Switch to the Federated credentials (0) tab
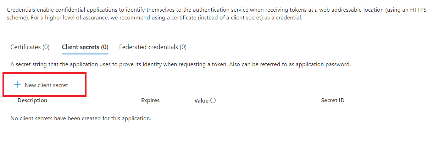The height and width of the screenshot is (162, 428). coord(153,47)
